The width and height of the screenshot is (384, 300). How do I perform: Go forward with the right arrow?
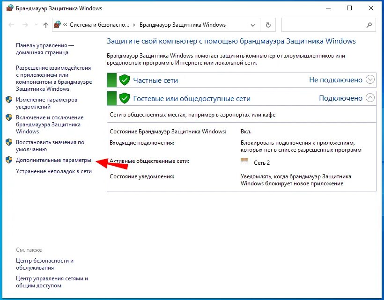click(25, 25)
